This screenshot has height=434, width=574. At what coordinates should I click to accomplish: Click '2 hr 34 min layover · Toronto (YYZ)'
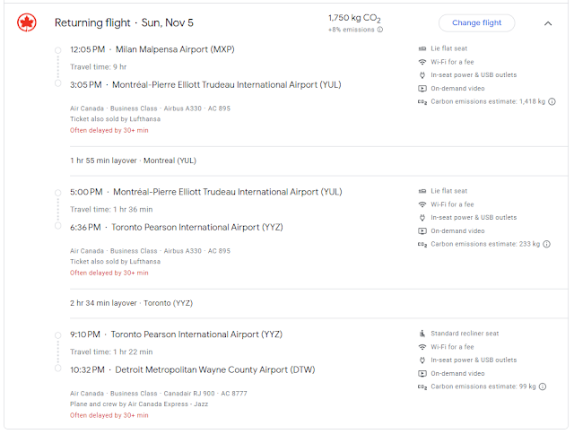pyautogui.click(x=132, y=303)
